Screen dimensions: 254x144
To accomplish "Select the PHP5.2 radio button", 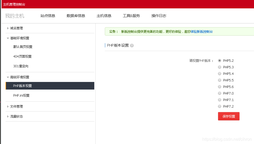I will 220,60.
